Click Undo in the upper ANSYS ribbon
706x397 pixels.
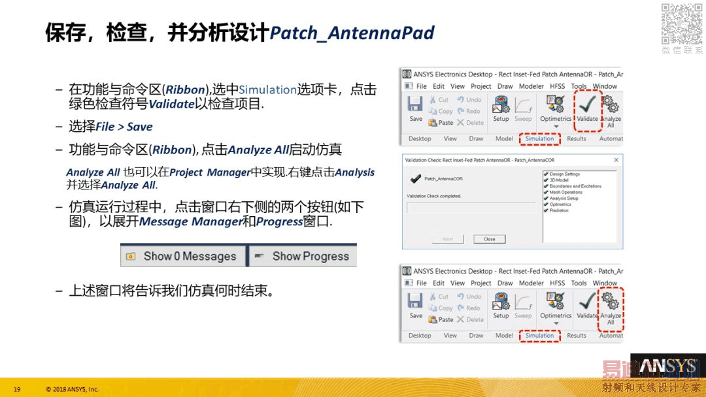(469, 100)
